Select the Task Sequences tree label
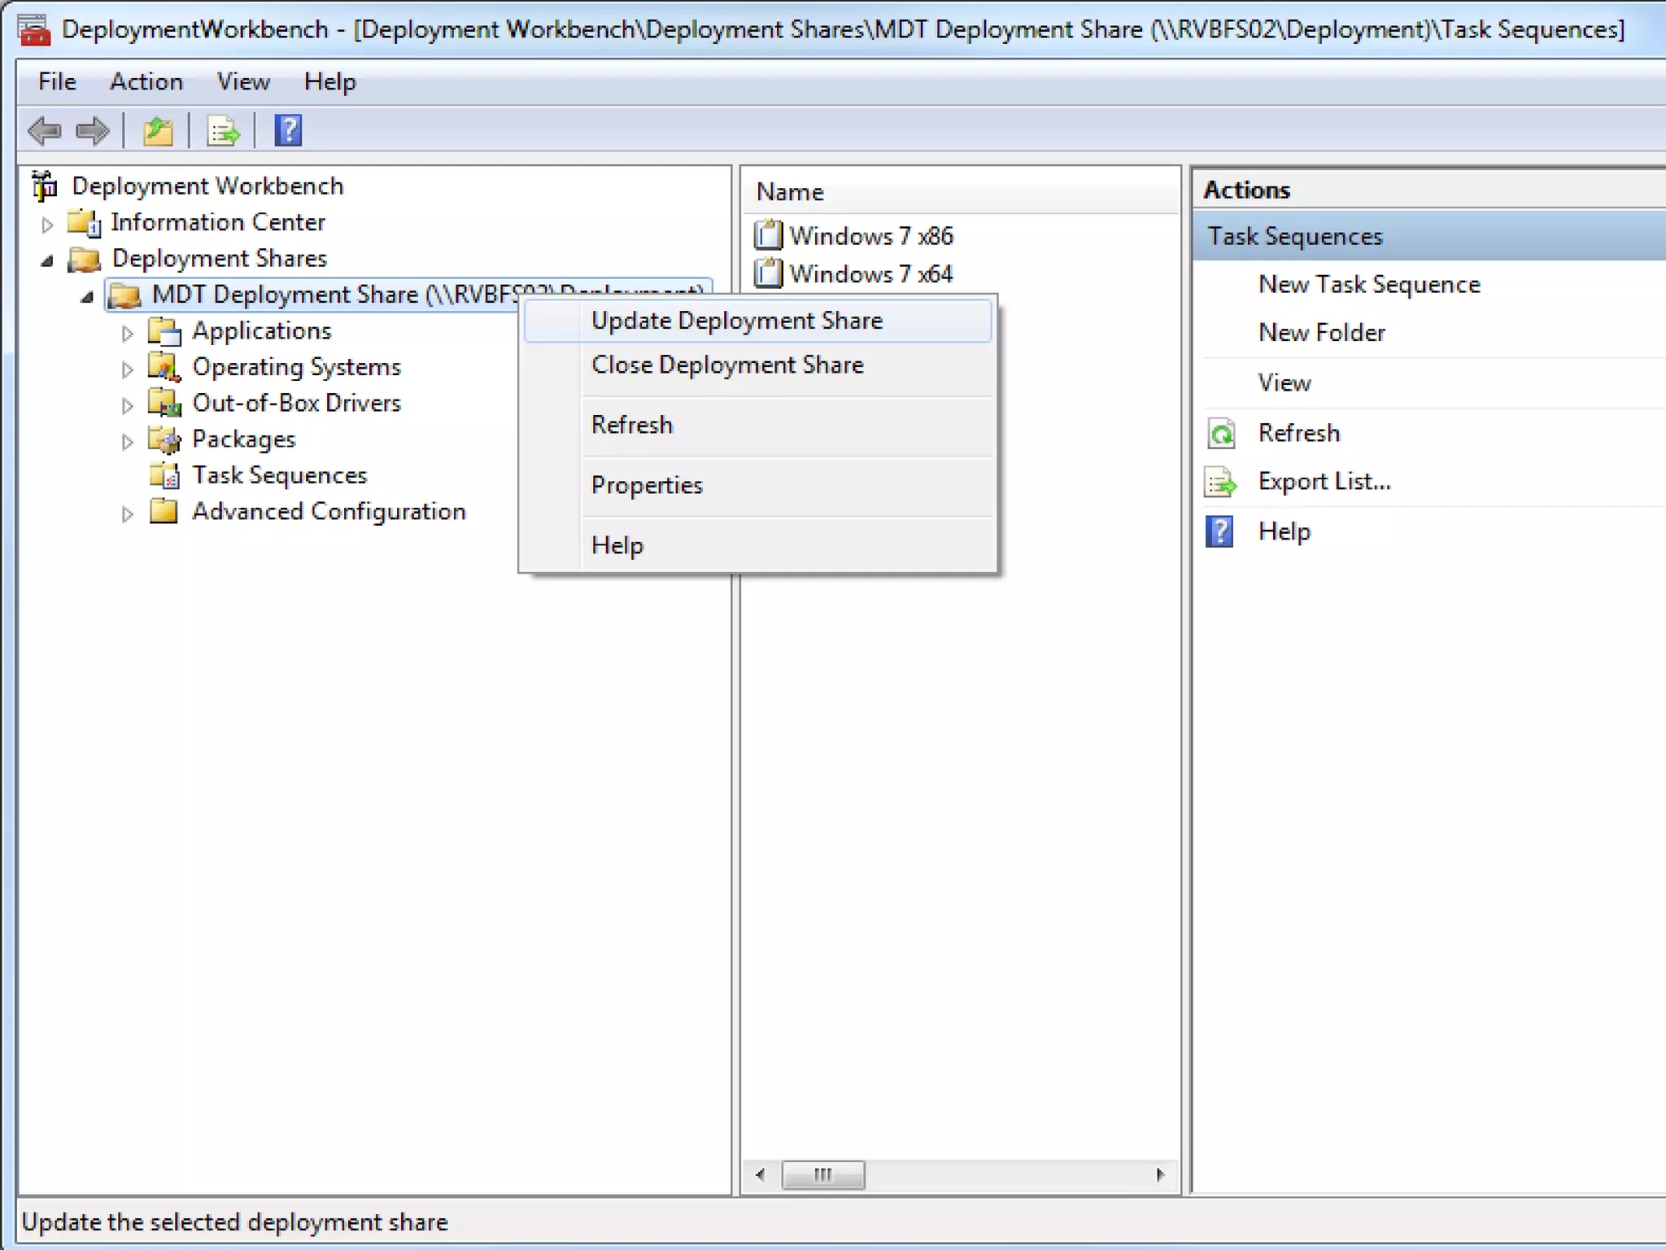1666x1250 pixels. tap(279, 475)
